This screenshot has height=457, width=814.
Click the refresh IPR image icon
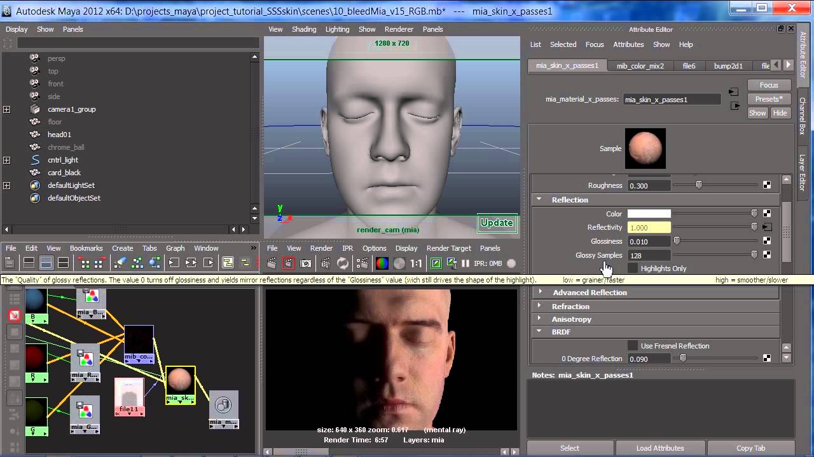pyautogui.click(x=343, y=263)
